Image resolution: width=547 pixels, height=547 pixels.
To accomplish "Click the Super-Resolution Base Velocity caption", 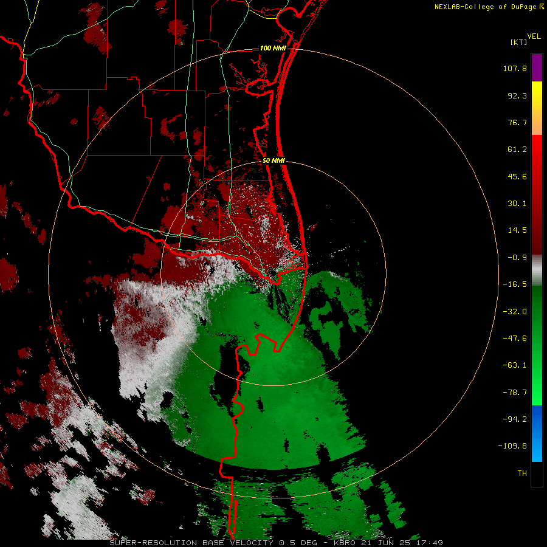I will [276, 543].
